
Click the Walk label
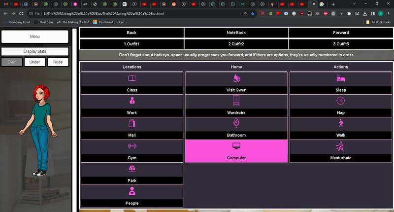point(341,135)
